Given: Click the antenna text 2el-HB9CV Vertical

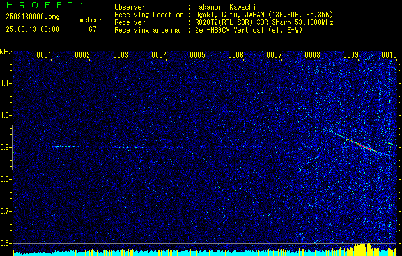Looking at the screenshot, I should click(229, 30).
